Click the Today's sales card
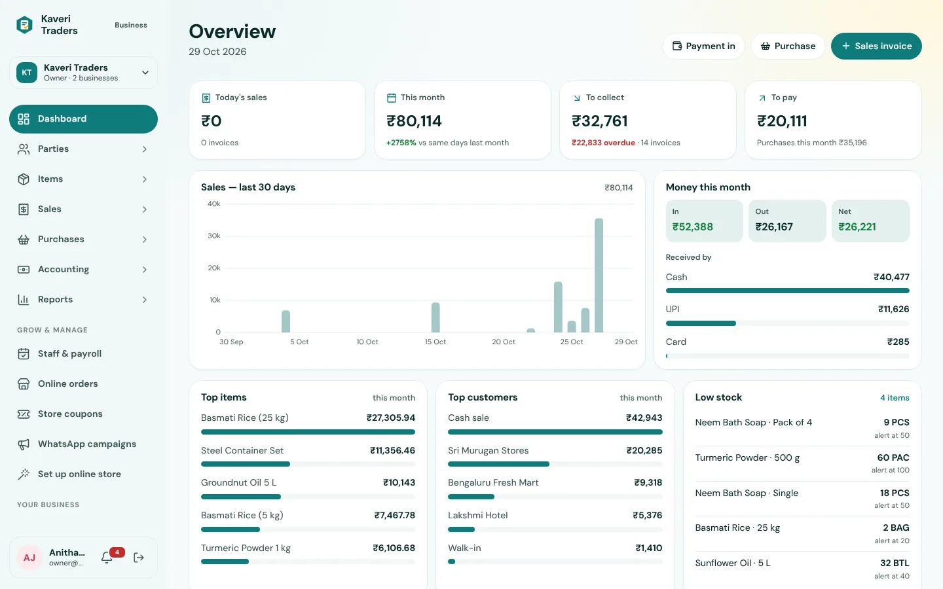Image resolution: width=943 pixels, height=589 pixels. point(277,120)
